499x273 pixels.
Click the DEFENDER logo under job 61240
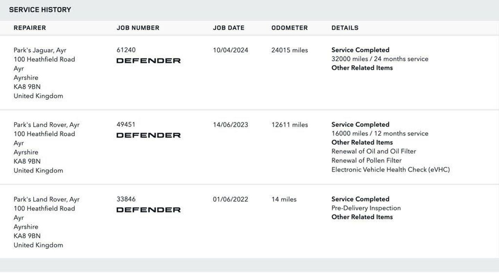(148, 61)
